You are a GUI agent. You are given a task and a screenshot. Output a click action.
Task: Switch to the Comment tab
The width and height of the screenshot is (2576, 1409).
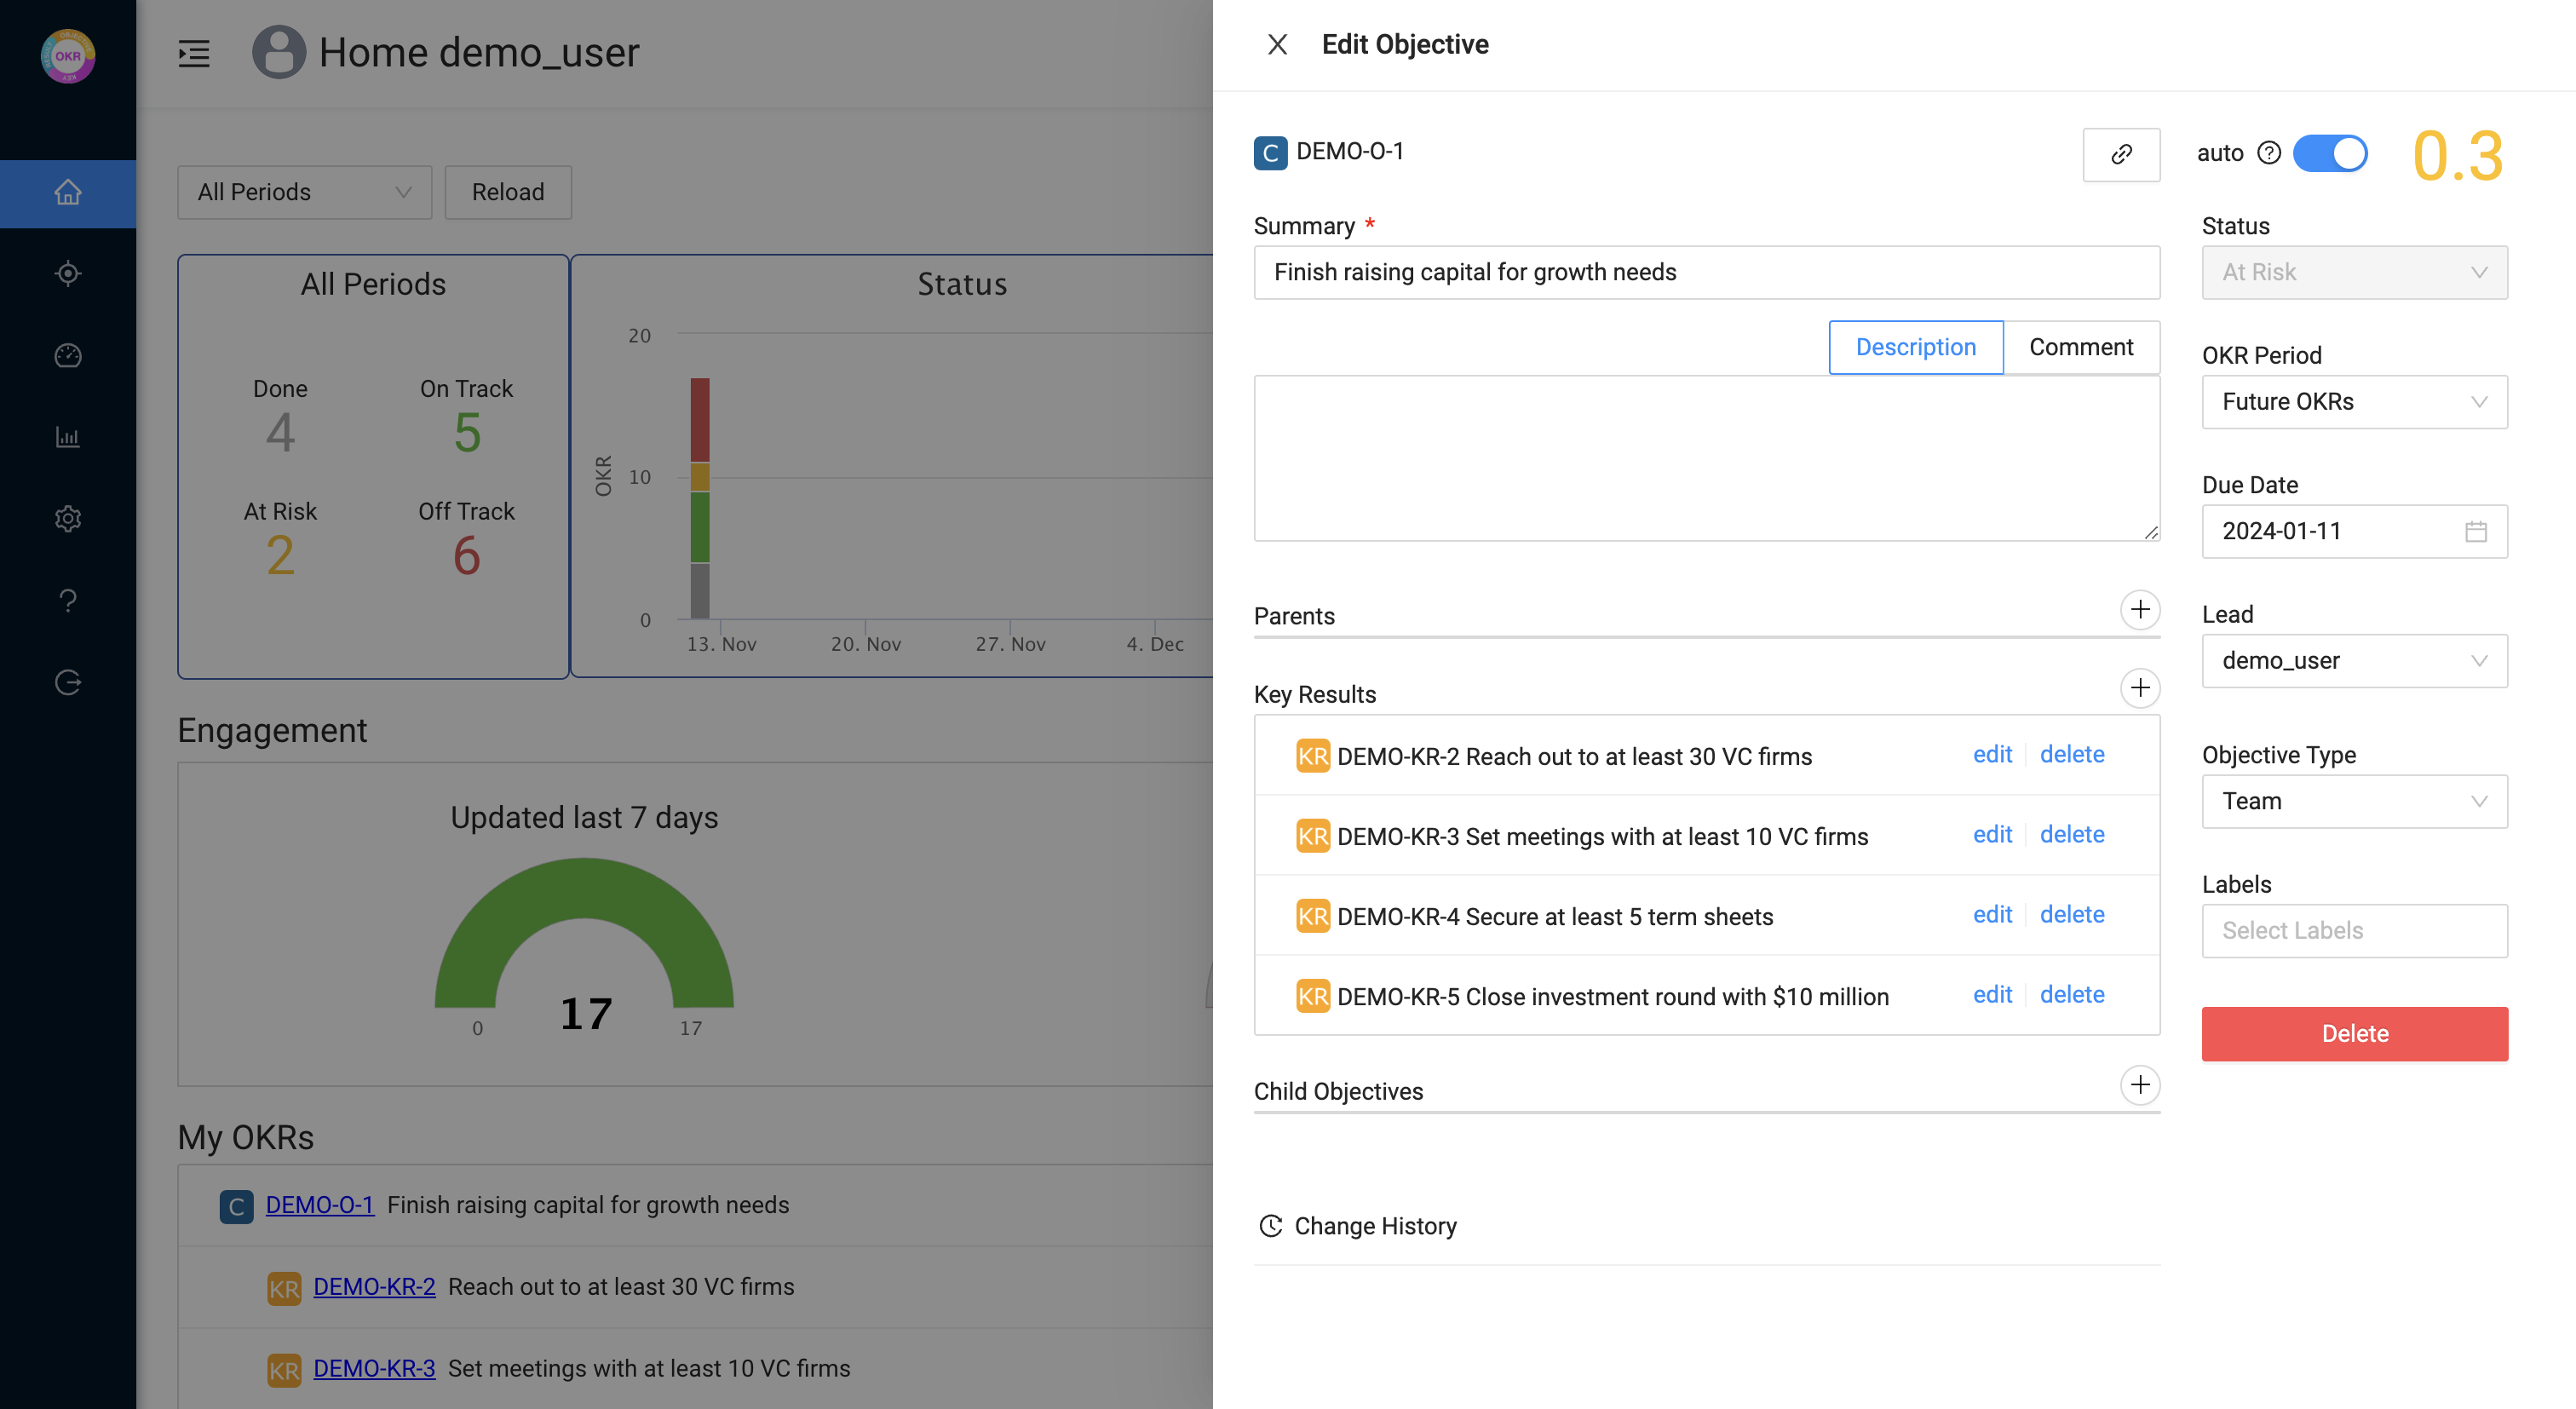tap(2080, 347)
